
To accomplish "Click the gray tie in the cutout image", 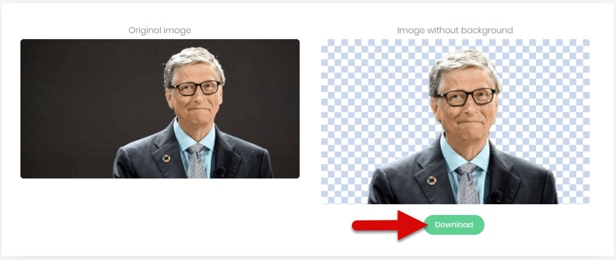I will pos(467,184).
